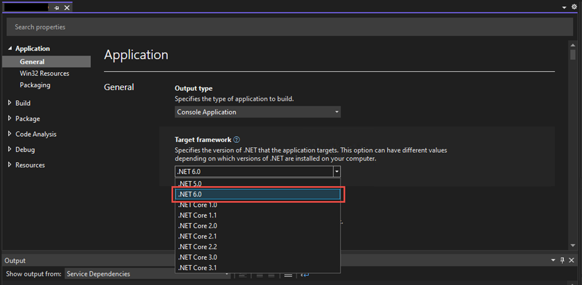This screenshot has height=285, width=582.
Task: Open the Output window position menu arrow
Action: [x=552, y=260]
